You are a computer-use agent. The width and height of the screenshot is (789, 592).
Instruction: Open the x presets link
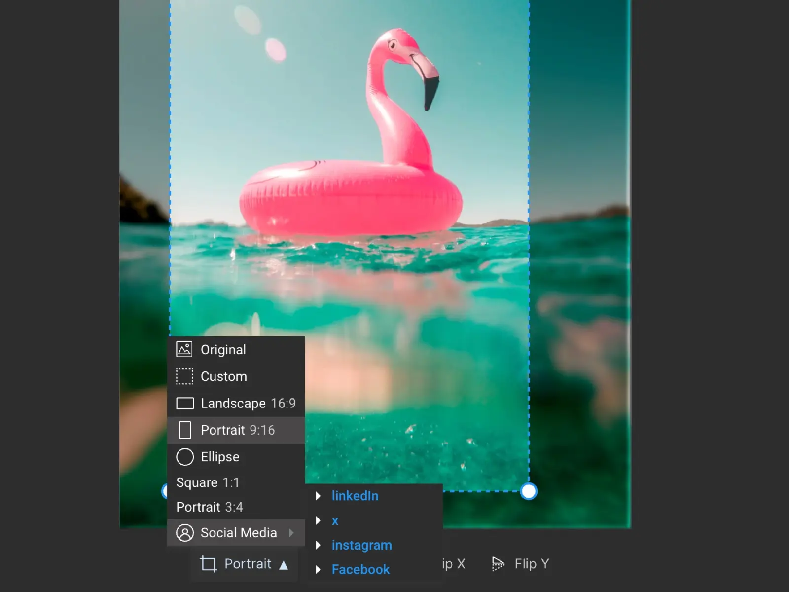click(x=335, y=521)
